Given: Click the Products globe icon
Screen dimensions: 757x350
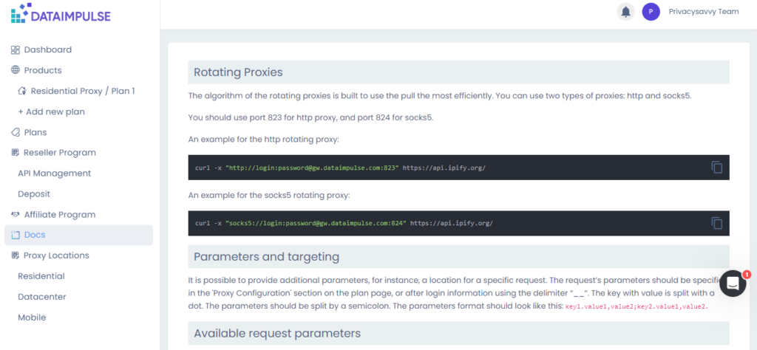Looking at the screenshot, I should [16, 70].
